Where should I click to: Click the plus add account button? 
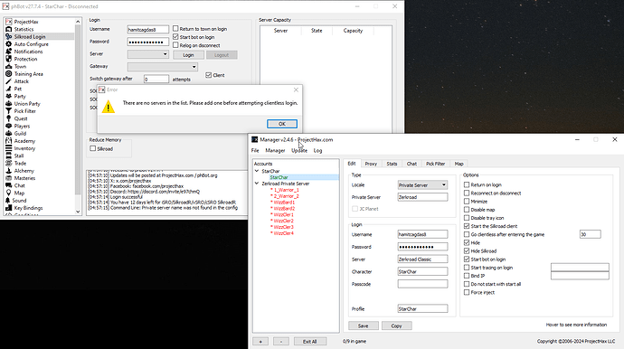click(260, 342)
